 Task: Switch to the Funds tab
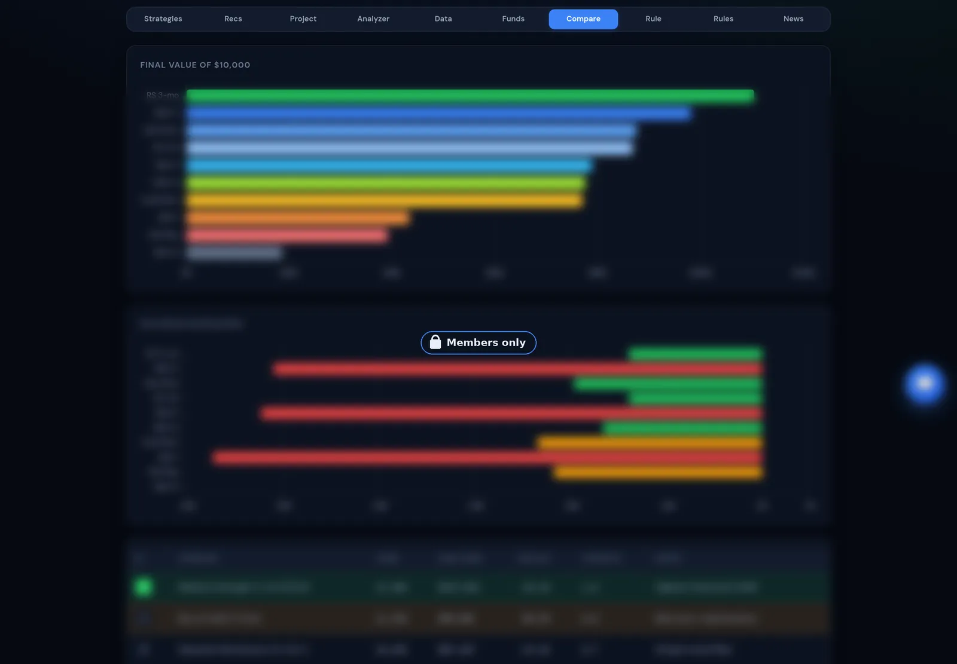[x=513, y=19]
